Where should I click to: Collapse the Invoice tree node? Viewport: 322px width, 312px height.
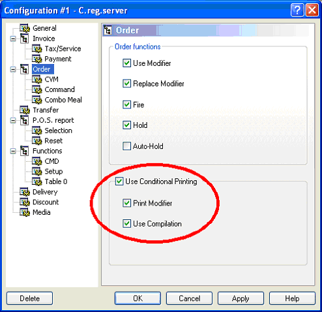(13, 39)
